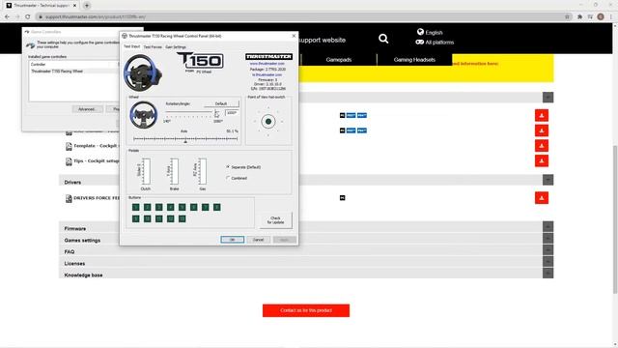Click the Thrustmaster brand logo in control panel
Viewport: 618px width, 348px height.
[x=268, y=56]
